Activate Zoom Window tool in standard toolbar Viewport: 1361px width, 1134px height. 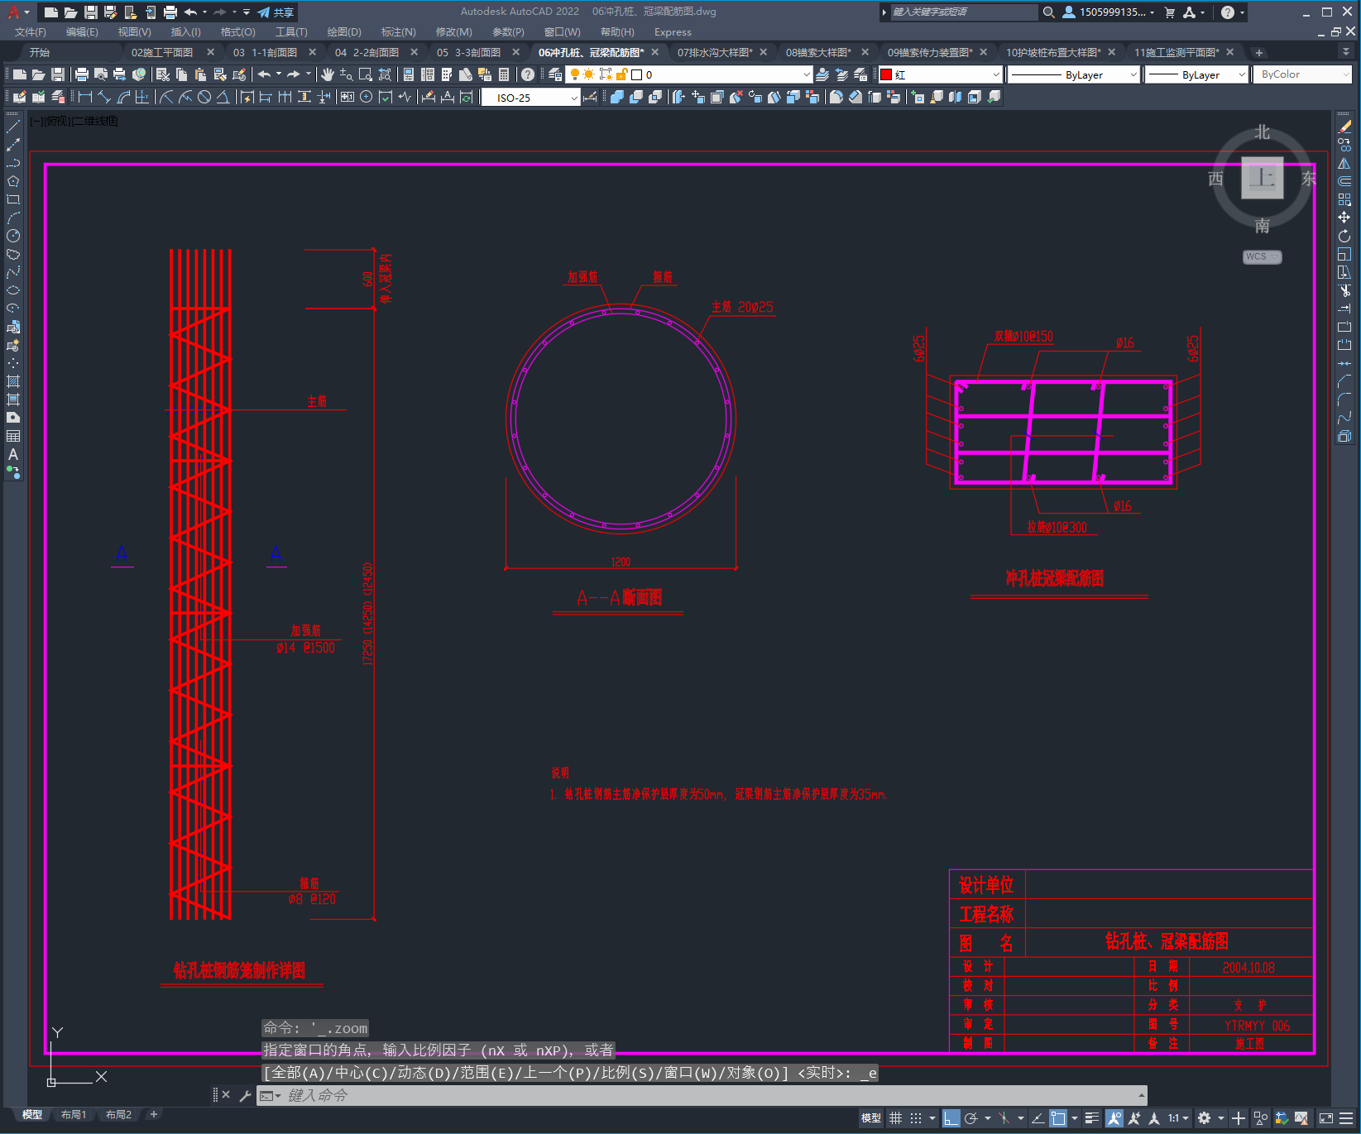pos(365,74)
